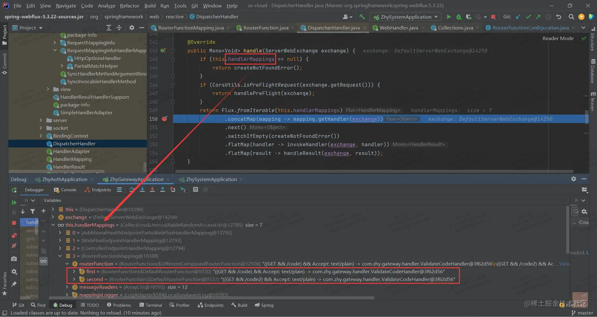Toggle the breakpoint on line 150

[164, 119]
